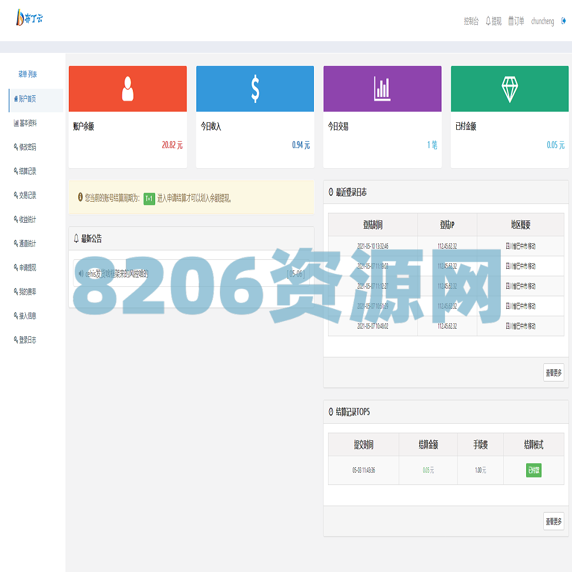Click the bell icon next to 提现

click(x=488, y=21)
